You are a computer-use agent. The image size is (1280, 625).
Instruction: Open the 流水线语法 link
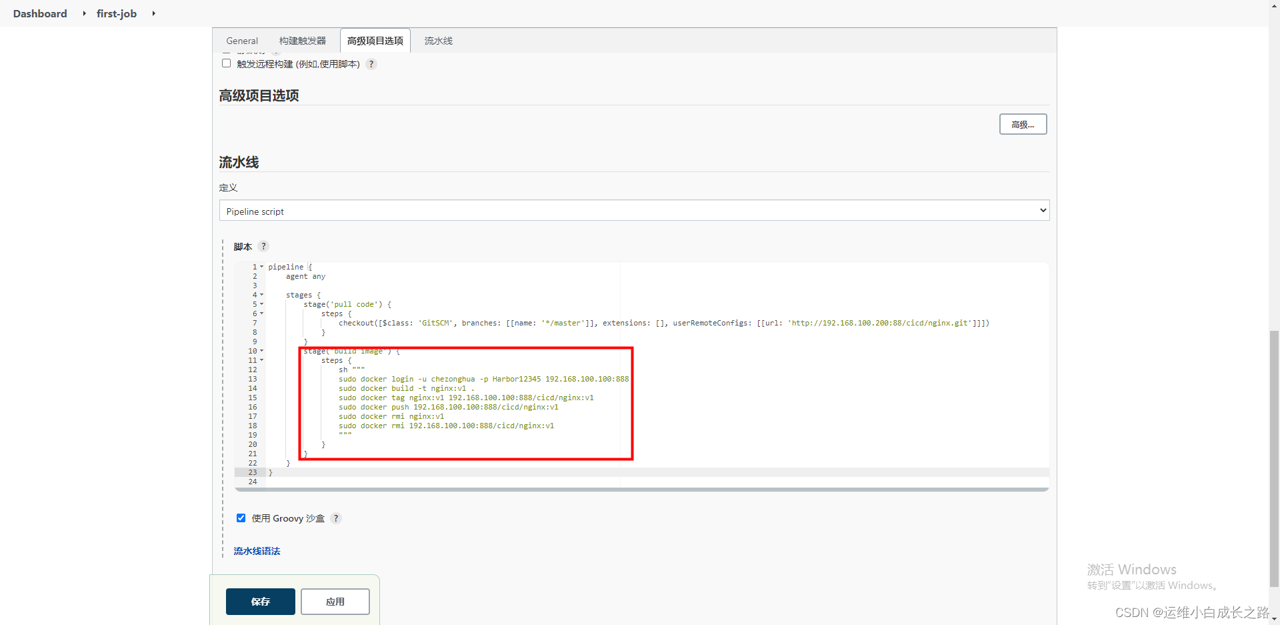pos(257,551)
